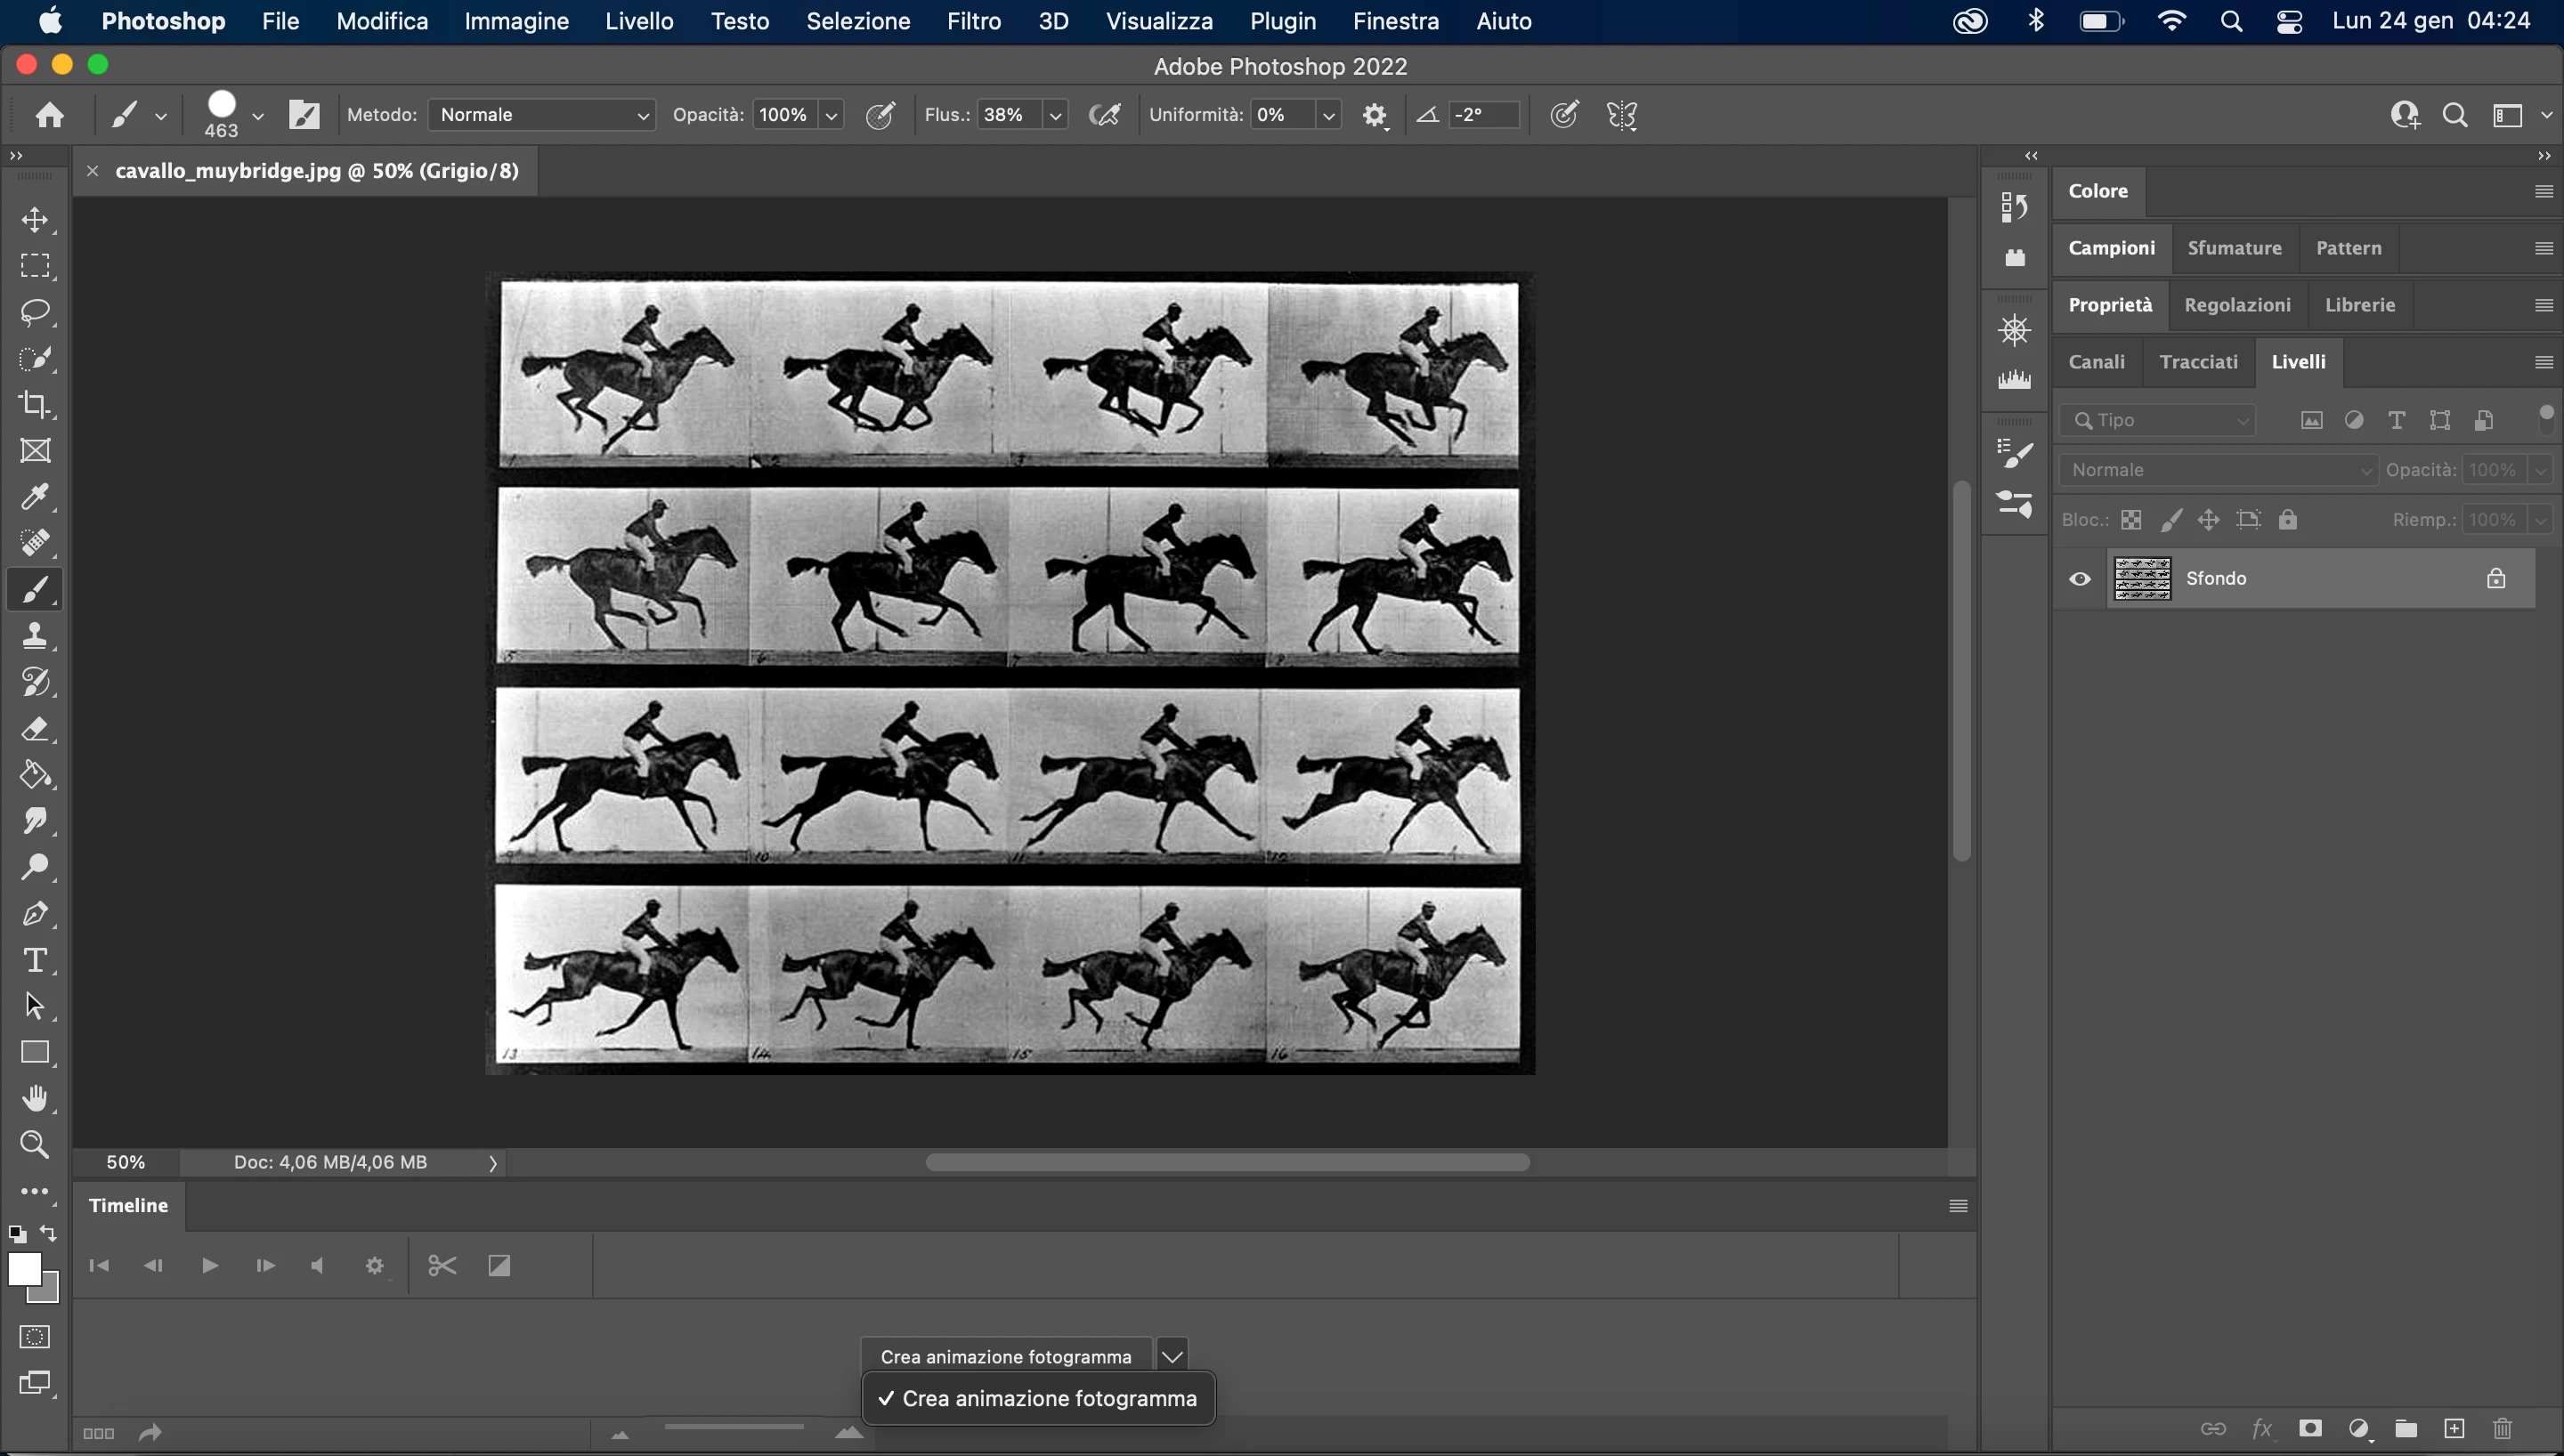Select the Zoom tool
The width and height of the screenshot is (2564, 1456).
point(35,1145)
